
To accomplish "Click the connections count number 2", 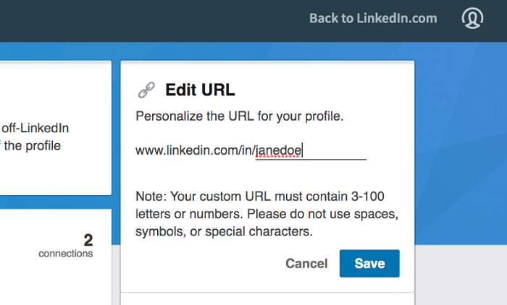I will click(x=88, y=240).
